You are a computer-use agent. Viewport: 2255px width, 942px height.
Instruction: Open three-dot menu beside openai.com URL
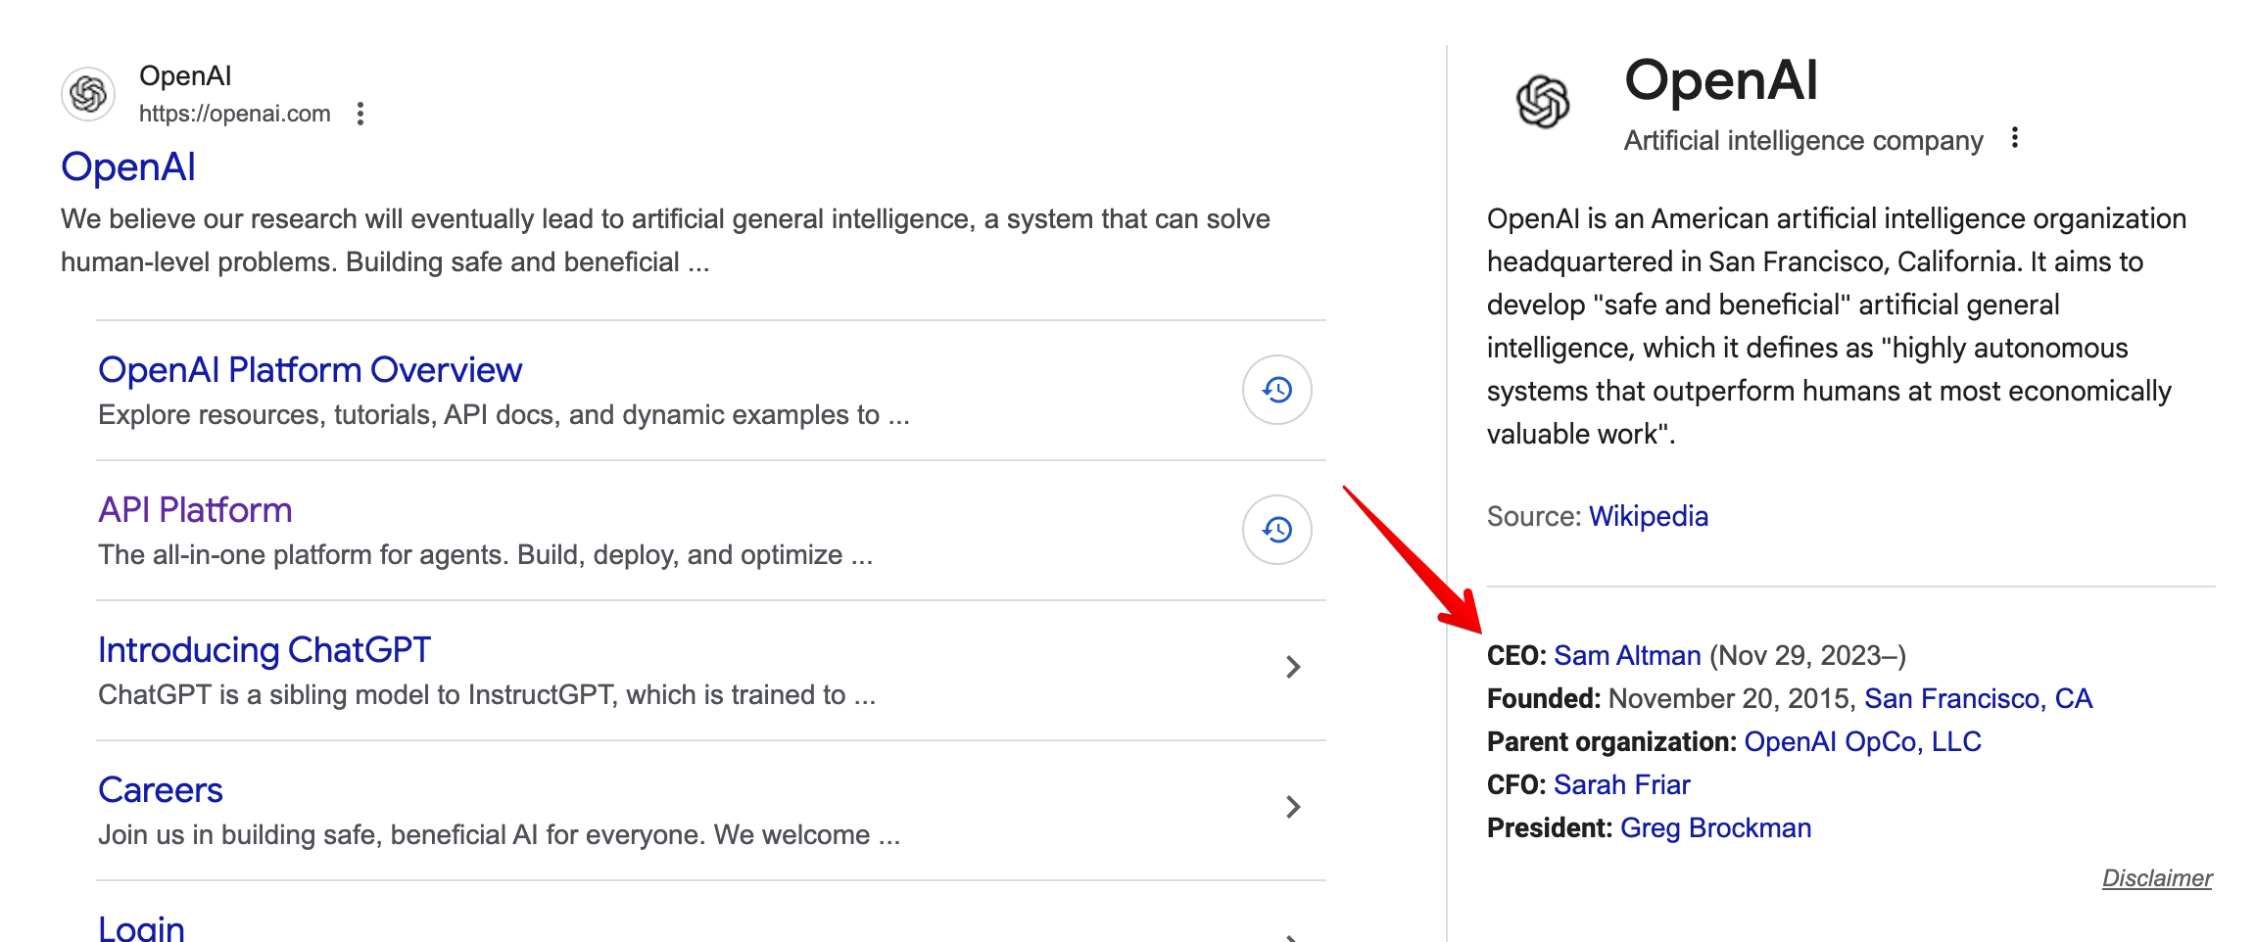[x=360, y=114]
